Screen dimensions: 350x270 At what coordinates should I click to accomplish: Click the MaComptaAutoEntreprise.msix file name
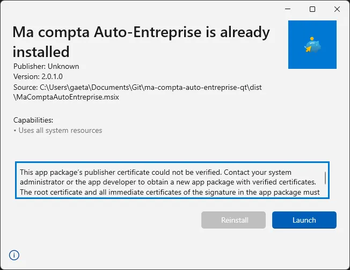(x=66, y=97)
